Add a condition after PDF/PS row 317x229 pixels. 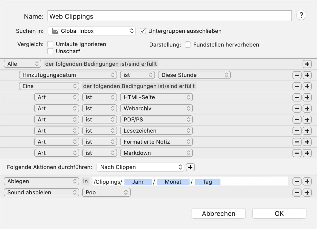click(x=307, y=120)
